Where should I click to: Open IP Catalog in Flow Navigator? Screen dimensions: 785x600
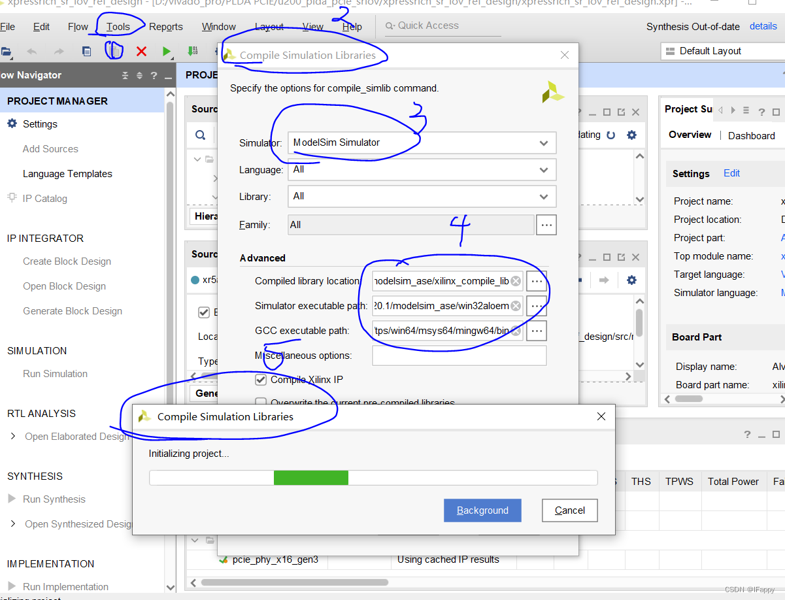pos(44,199)
